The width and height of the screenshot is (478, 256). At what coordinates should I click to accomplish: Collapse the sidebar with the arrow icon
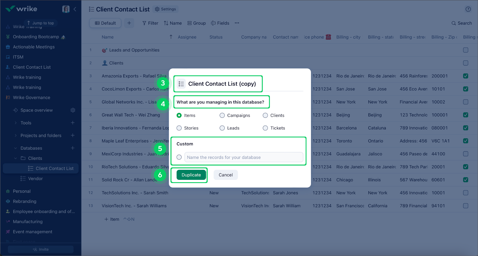tap(75, 9)
